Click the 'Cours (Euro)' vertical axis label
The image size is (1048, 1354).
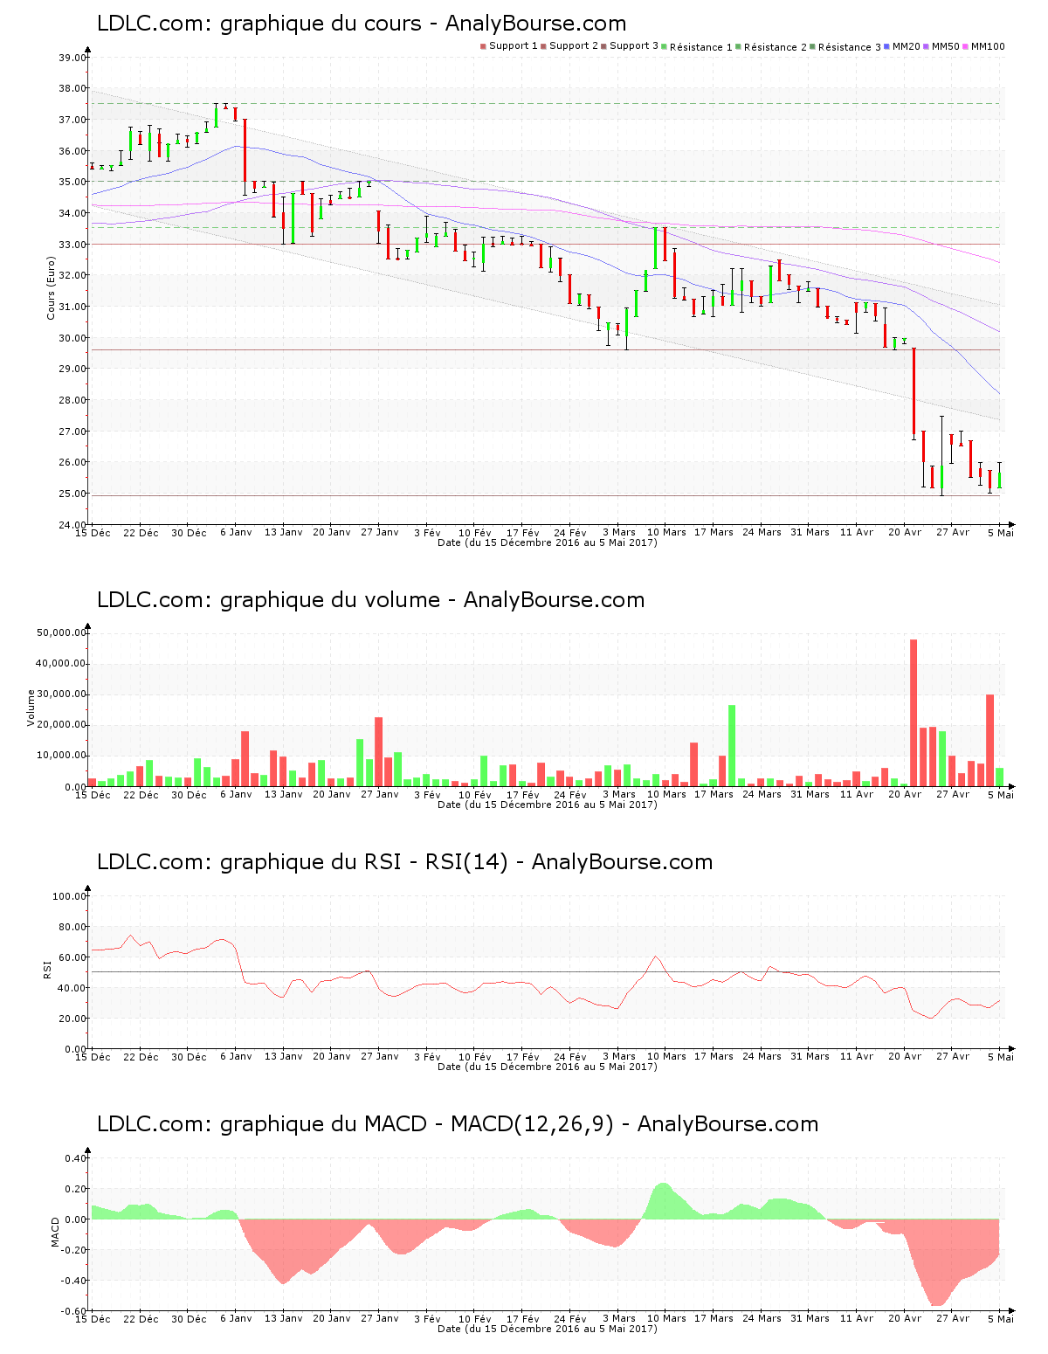[51, 288]
